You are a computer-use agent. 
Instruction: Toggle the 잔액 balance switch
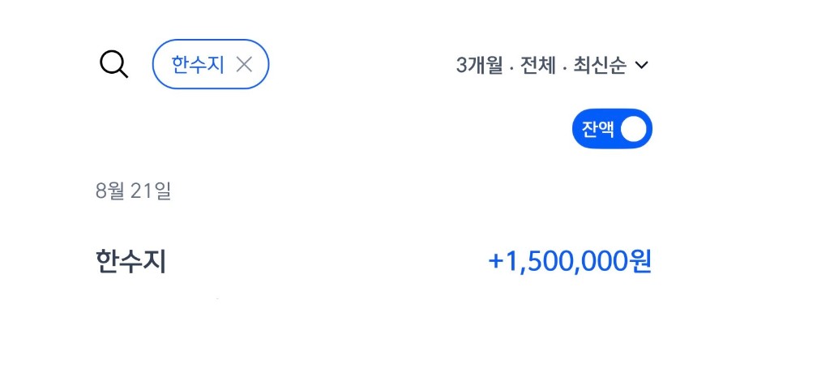[x=612, y=129]
